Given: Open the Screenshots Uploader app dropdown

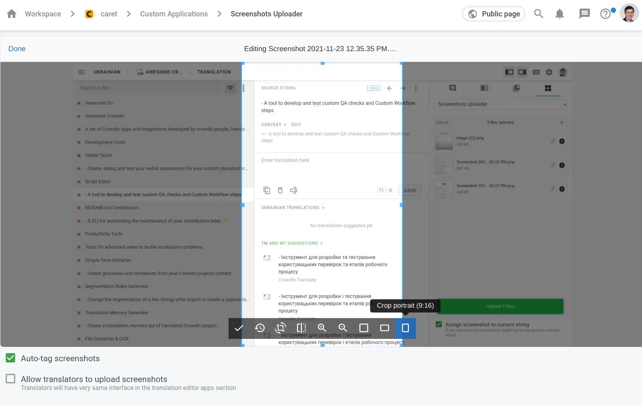Looking at the screenshot, I should click(x=500, y=104).
